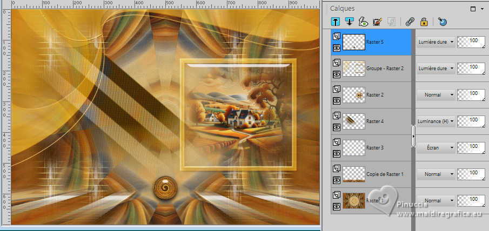489x231 pixels.
Task: Click the move layer up icon
Action: (x=335, y=22)
